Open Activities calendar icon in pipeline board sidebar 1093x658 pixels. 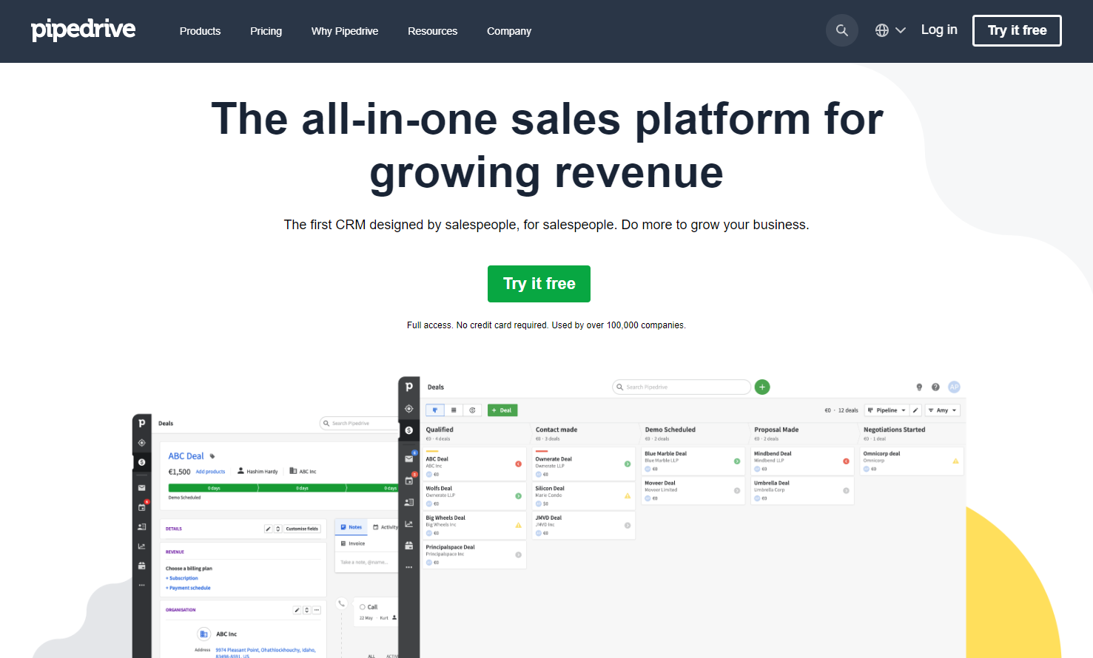pyautogui.click(x=408, y=481)
